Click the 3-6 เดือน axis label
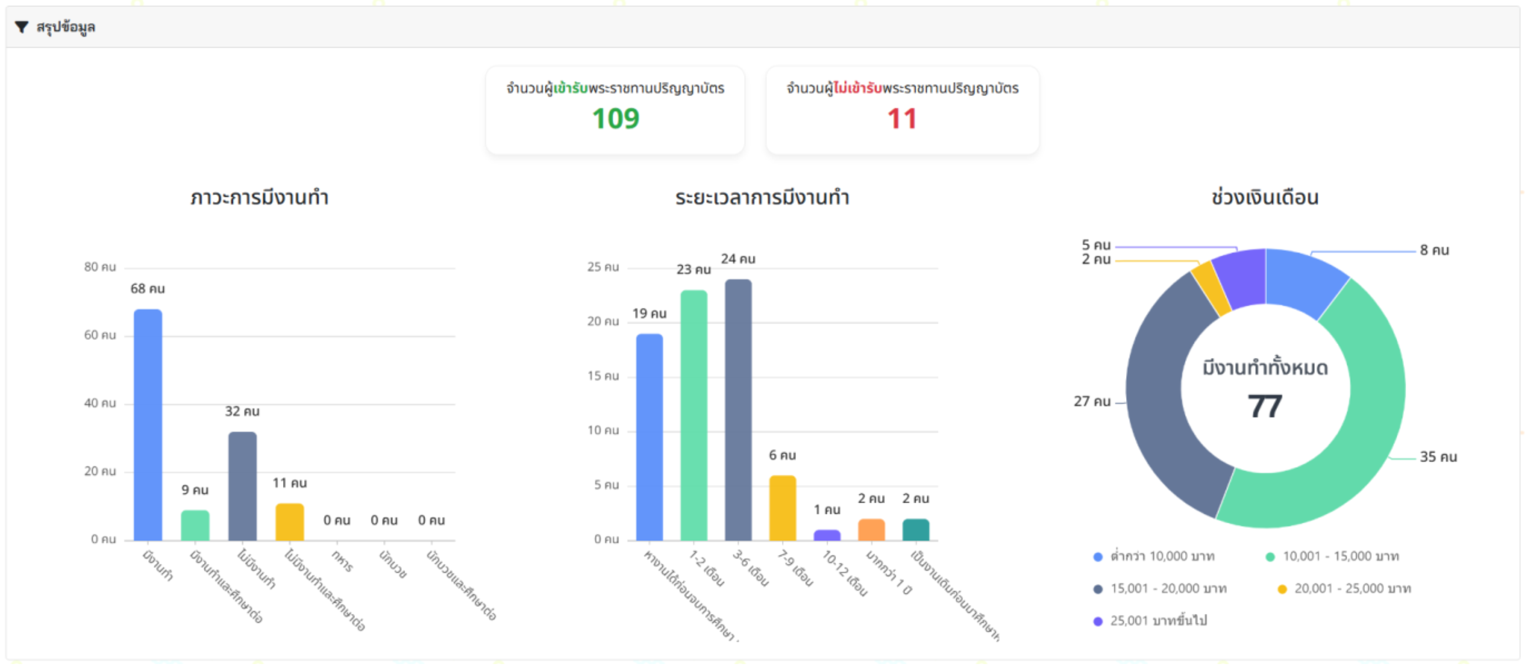This screenshot has height=667, width=1527. pos(751,567)
